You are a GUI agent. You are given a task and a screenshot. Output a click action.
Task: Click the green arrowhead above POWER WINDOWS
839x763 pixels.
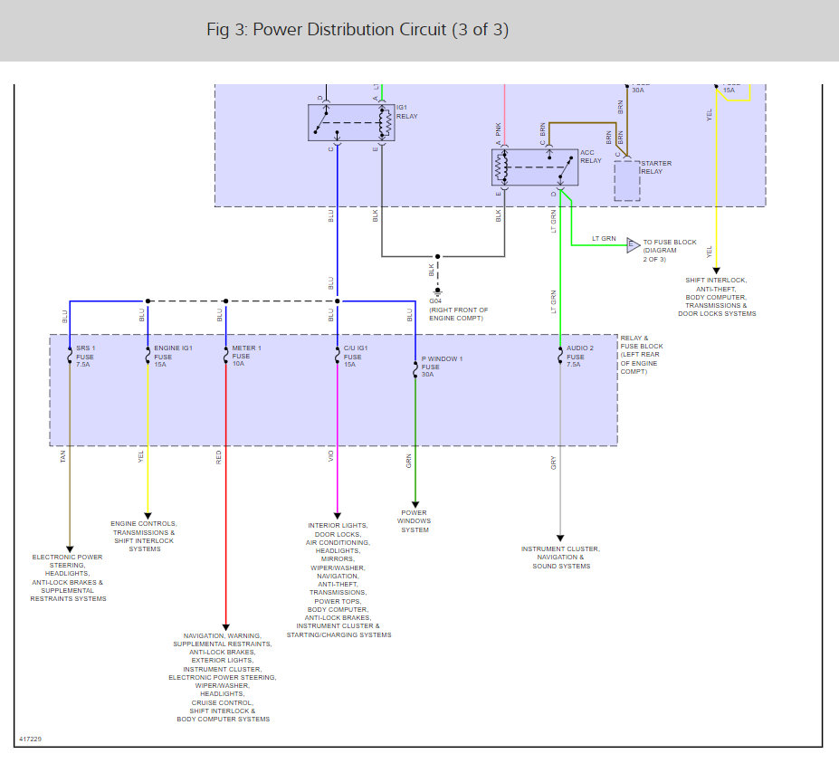415,504
